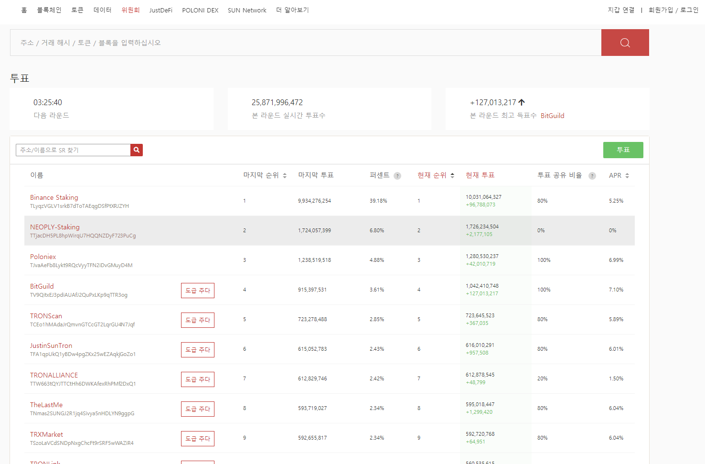Sort the APR column arrows

point(627,176)
